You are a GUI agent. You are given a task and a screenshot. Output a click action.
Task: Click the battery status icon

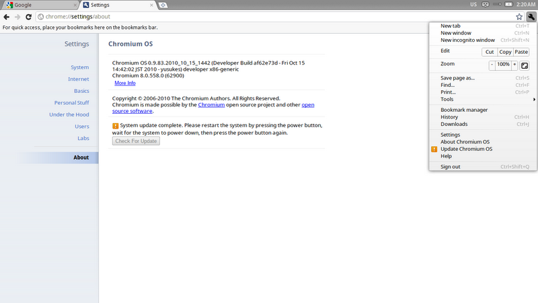click(509, 5)
